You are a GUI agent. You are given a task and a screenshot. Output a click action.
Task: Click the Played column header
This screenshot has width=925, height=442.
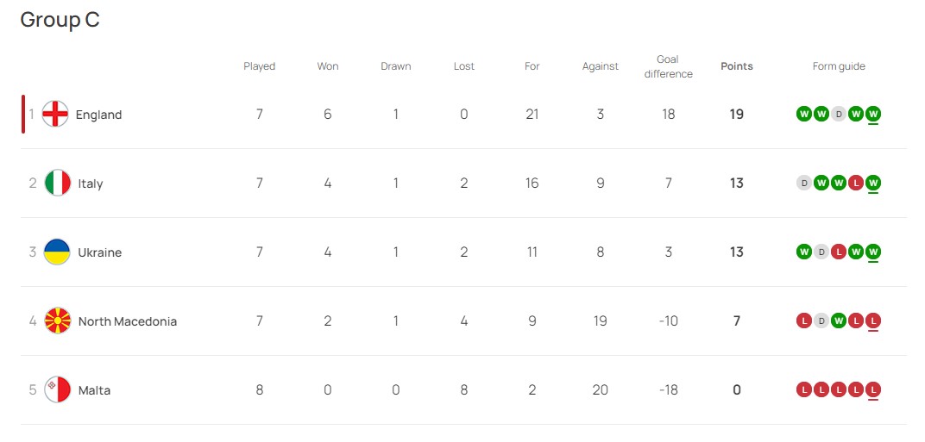(259, 66)
